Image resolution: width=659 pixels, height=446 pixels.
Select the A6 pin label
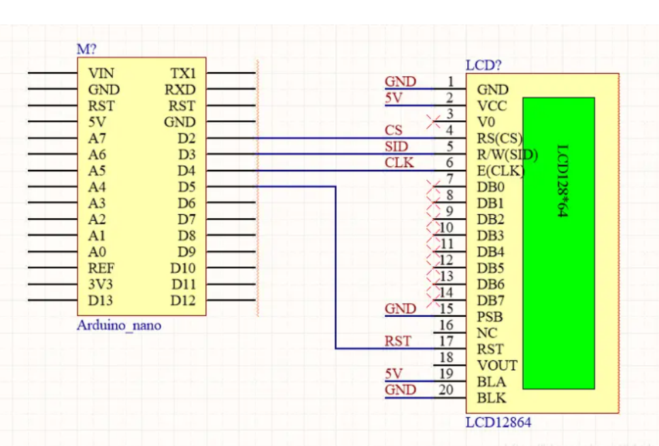97,154
